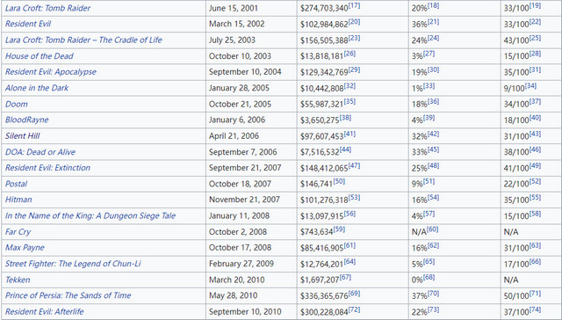This screenshot has width=562, height=320.
Task: Click citation 60 next to Far Cry N/A
Action: (432, 229)
